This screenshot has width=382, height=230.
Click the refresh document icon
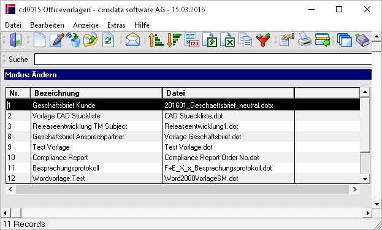click(x=108, y=40)
